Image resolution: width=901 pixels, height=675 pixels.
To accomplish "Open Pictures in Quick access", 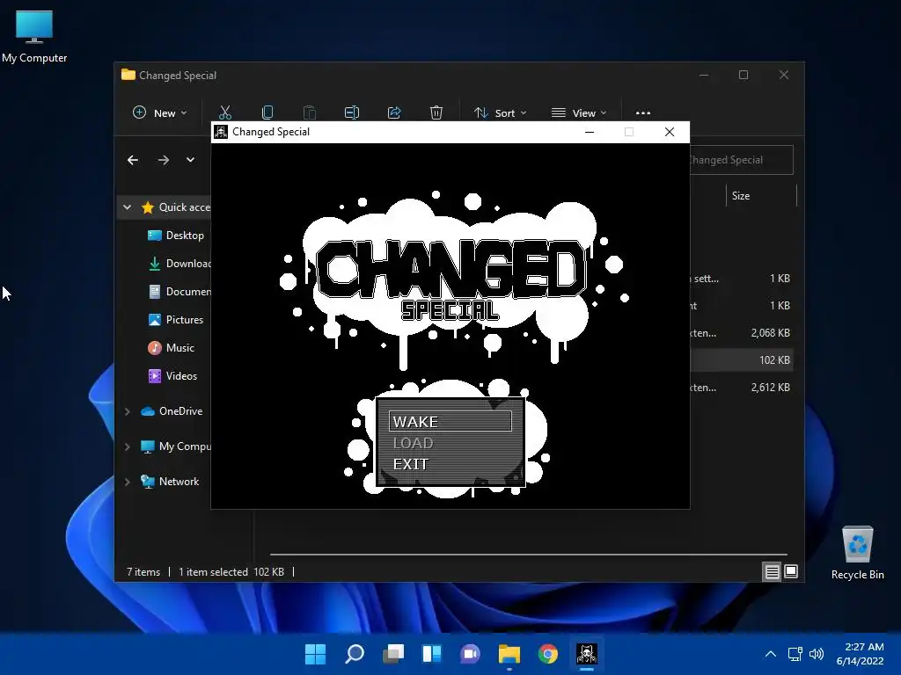I will pos(175,320).
